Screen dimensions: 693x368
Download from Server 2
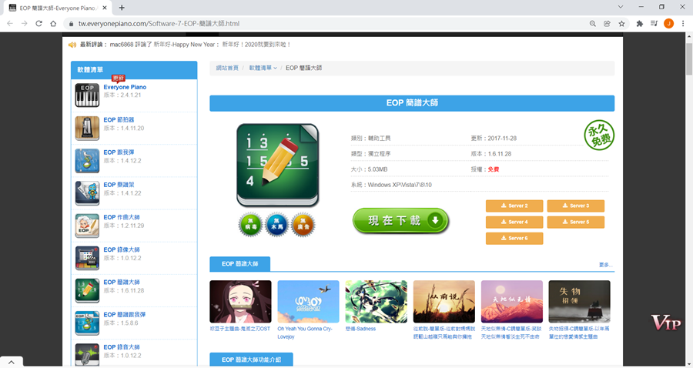pos(514,206)
